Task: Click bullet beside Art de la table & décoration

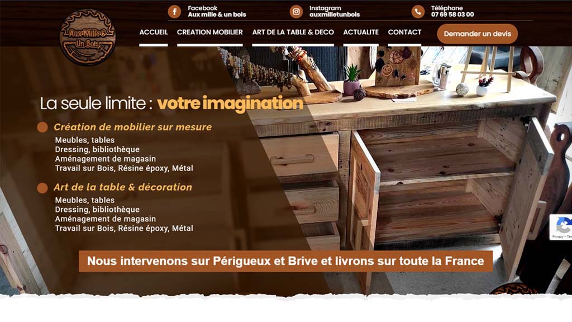Action: [x=42, y=188]
